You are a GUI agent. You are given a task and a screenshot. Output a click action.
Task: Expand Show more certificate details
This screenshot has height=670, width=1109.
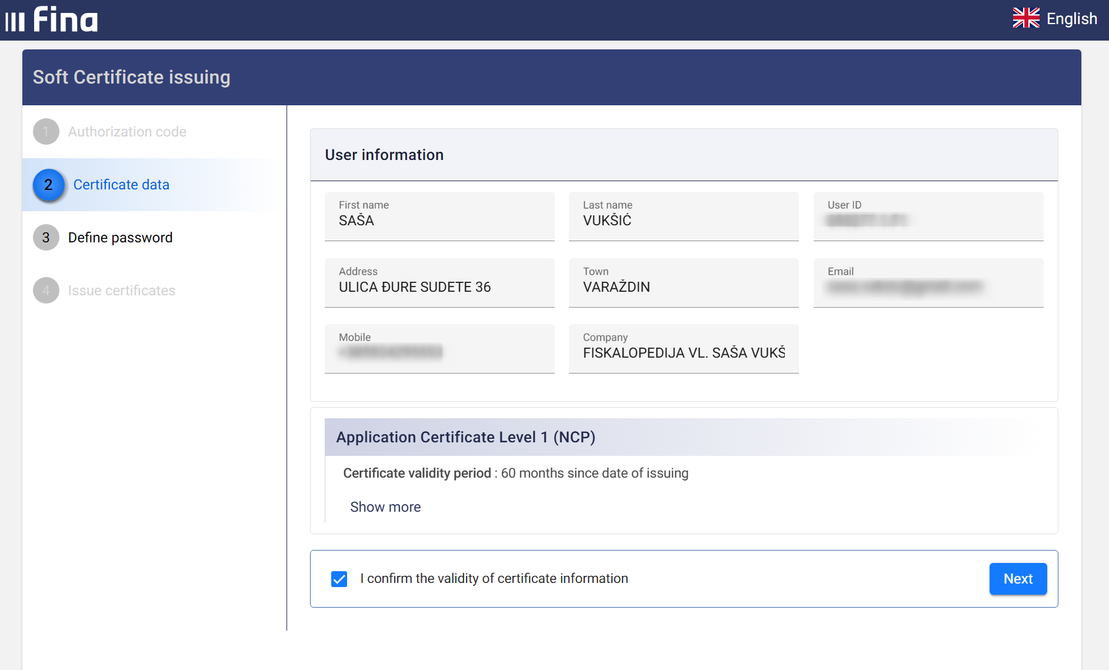click(x=385, y=506)
